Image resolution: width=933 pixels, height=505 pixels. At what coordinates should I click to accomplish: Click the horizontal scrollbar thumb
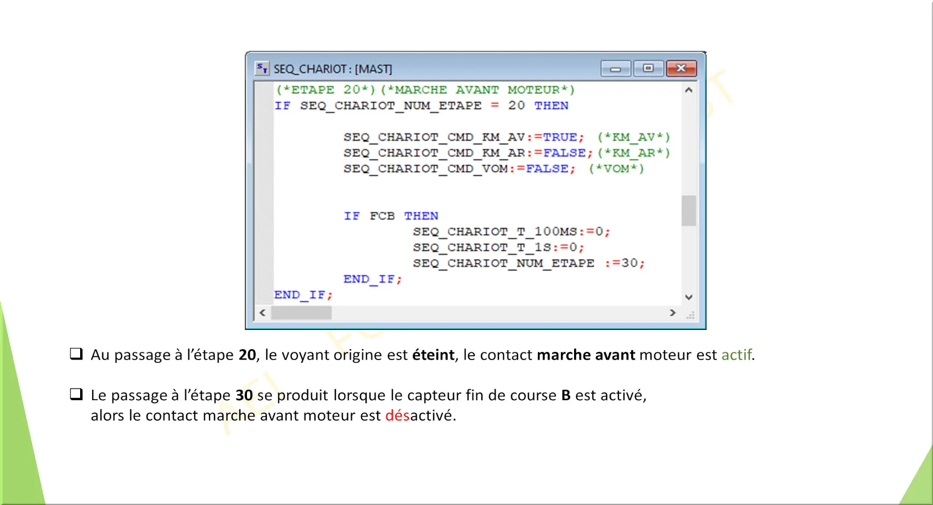[301, 313]
